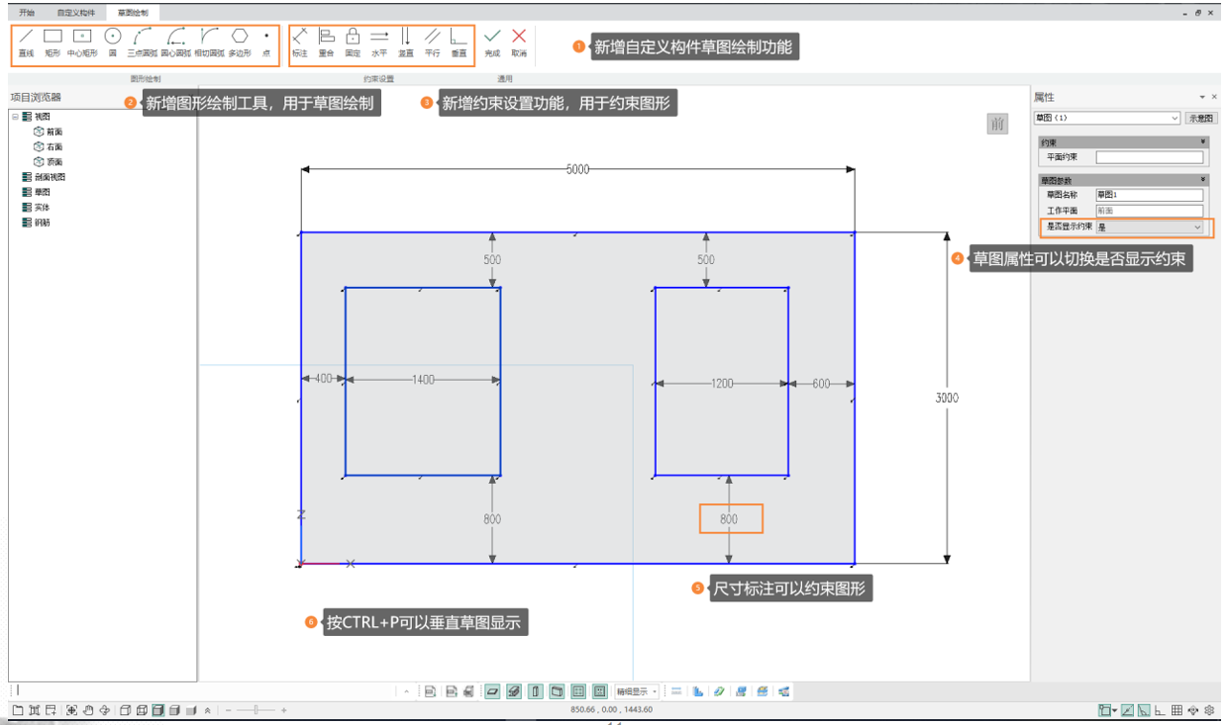Apply the 标注 dimension constraint tool
Screen dimensions: 1227x725
[300, 42]
